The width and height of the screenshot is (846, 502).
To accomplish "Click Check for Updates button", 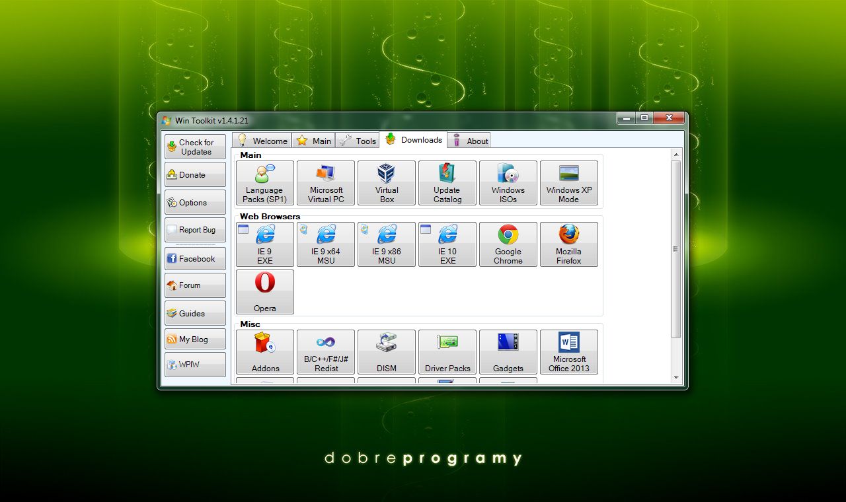I will pos(195,147).
